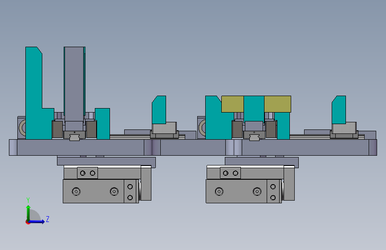Select the mounting plate above the left cylinder

pyautogui.click(x=106, y=161)
